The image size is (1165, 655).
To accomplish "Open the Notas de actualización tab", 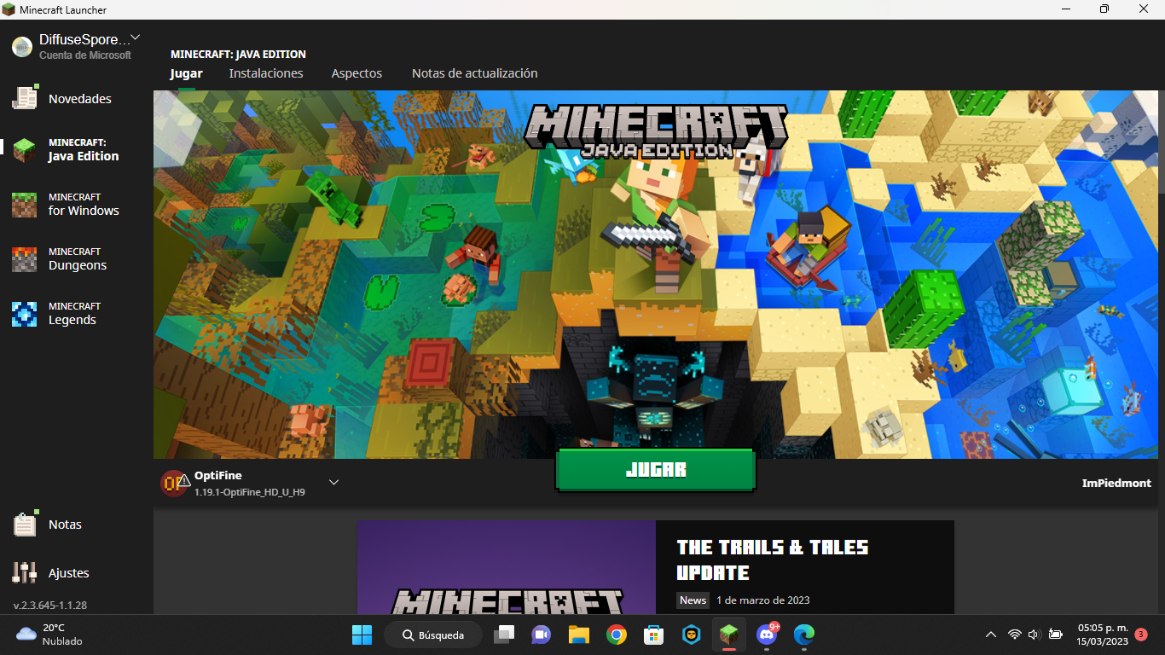I will click(475, 73).
